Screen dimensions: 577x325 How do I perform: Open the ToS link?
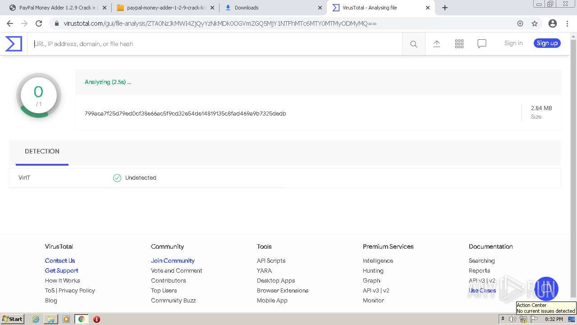[50, 291]
